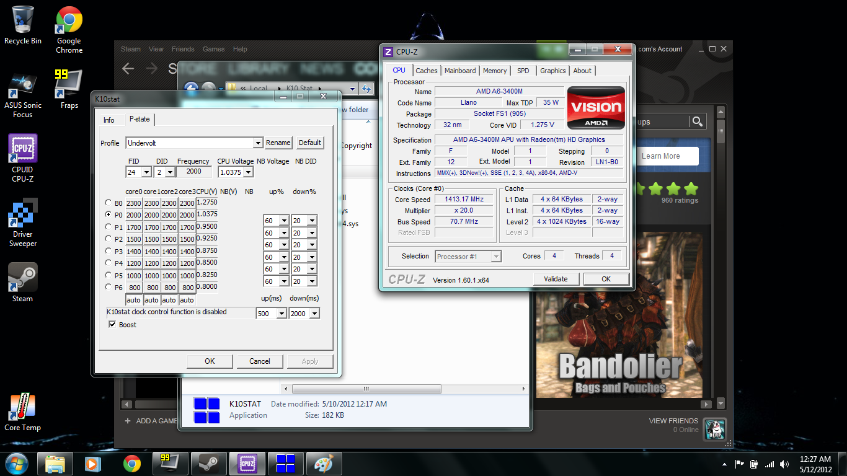847x476 pixels.
Task: Click the volume icon in system tray
Action: point(786,464)
